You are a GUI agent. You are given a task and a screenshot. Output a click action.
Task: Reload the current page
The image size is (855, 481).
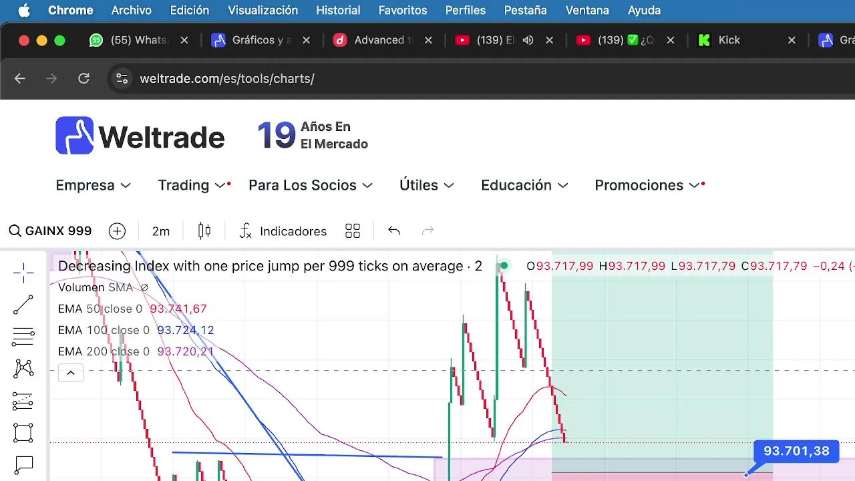tap(83, 79)
